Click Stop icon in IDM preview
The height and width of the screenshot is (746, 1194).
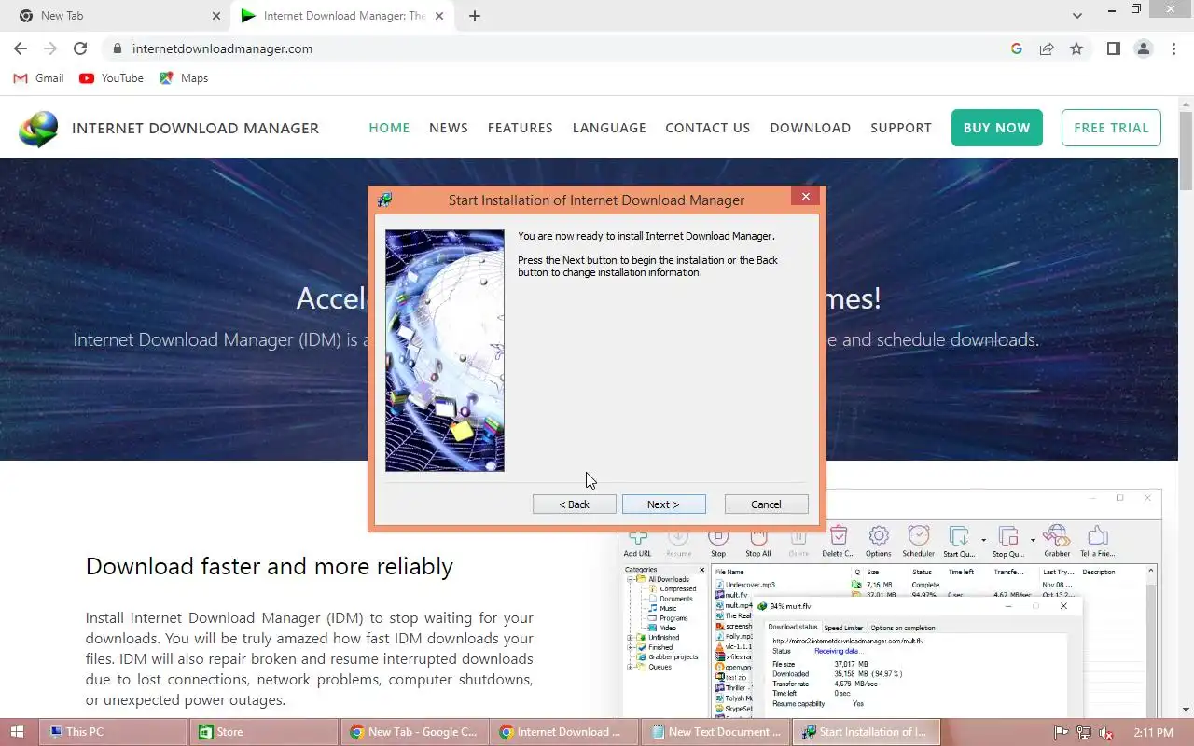[x=718, y=543]
